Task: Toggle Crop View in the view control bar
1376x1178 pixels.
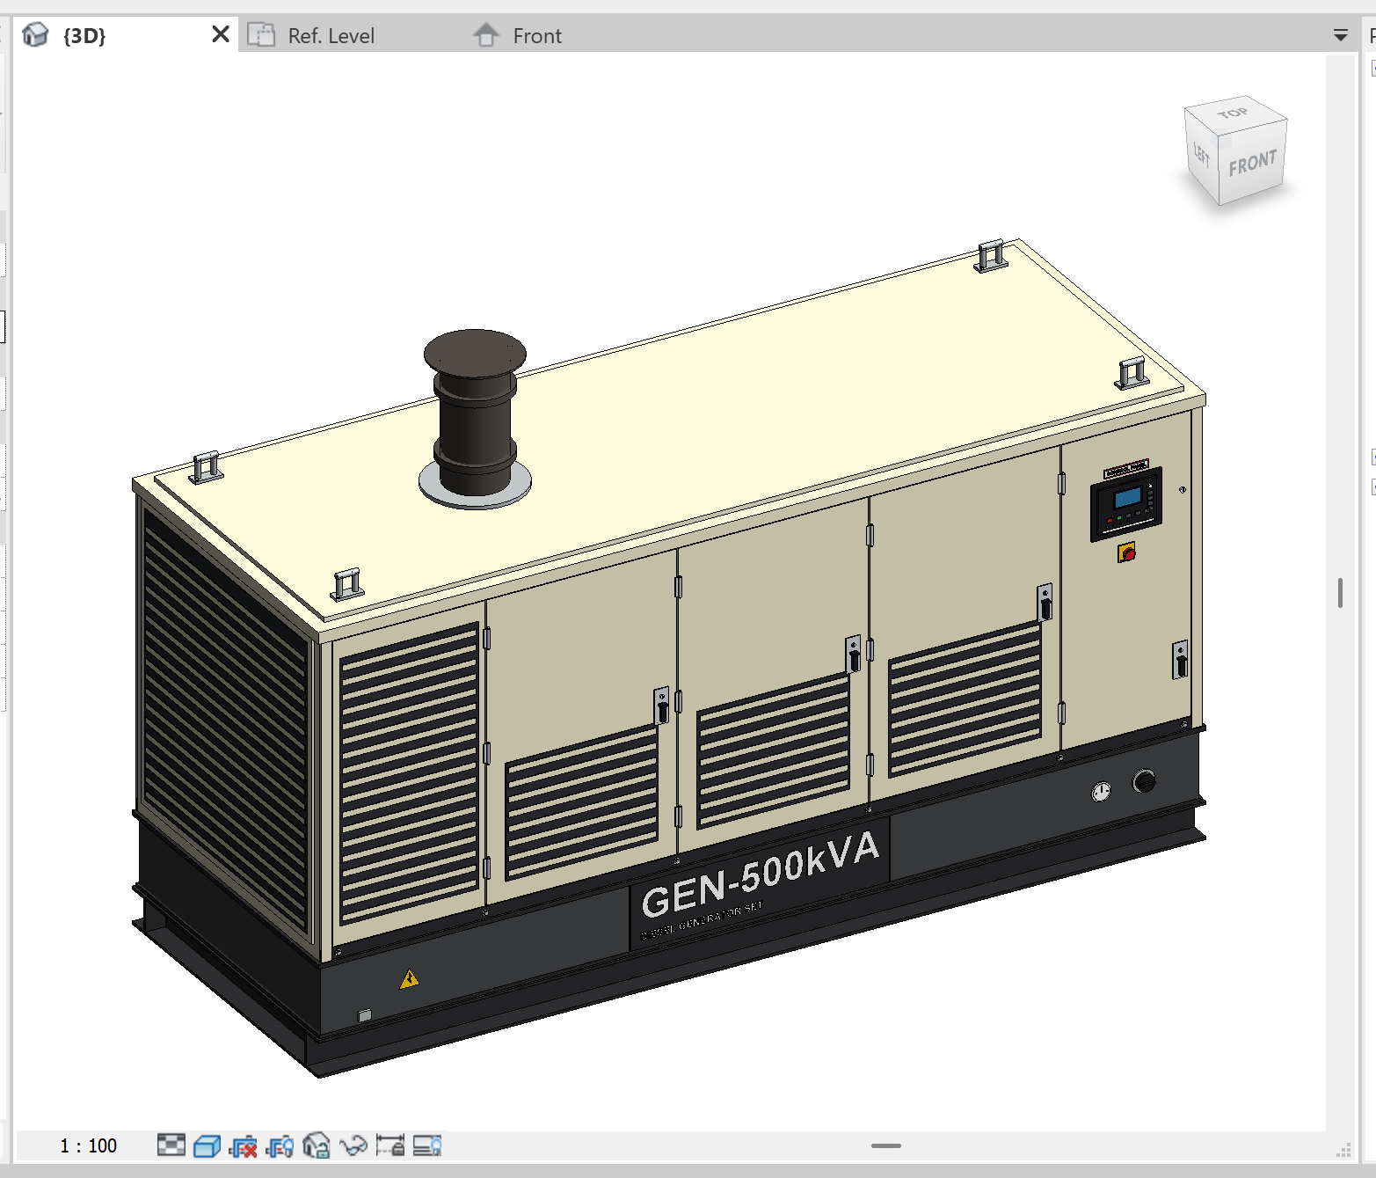Action: tap(243, 1145)
